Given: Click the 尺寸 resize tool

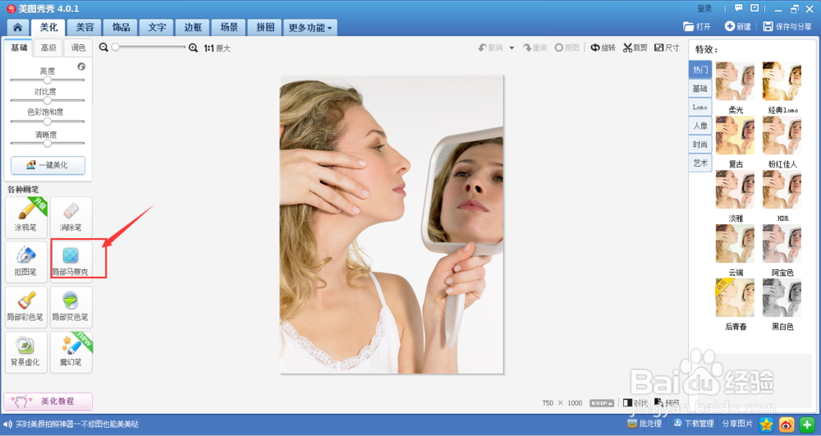Looking at the screenshot, I should (667, 48).
